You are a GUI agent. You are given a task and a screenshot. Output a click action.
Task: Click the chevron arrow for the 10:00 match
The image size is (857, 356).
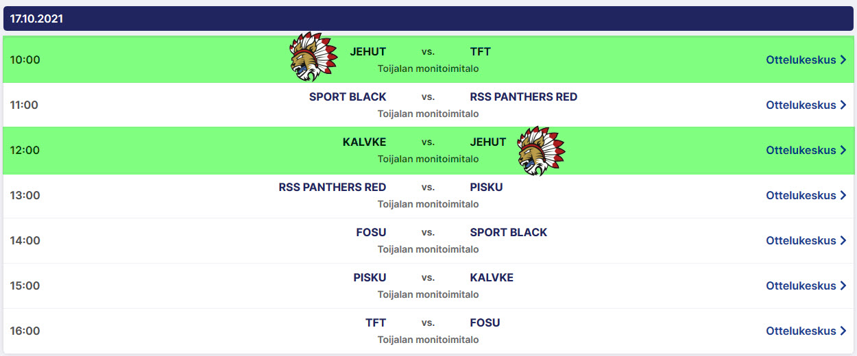pos(843,60)
